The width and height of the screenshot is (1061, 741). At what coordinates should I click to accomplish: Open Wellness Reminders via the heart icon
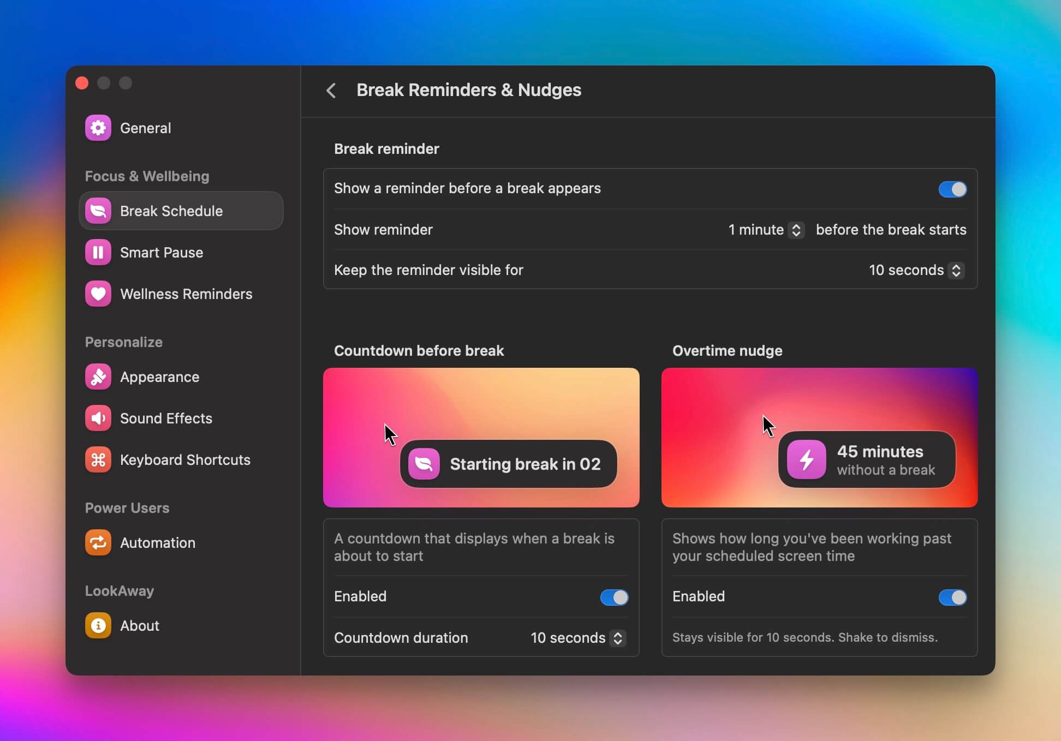(x=97, y=294)
